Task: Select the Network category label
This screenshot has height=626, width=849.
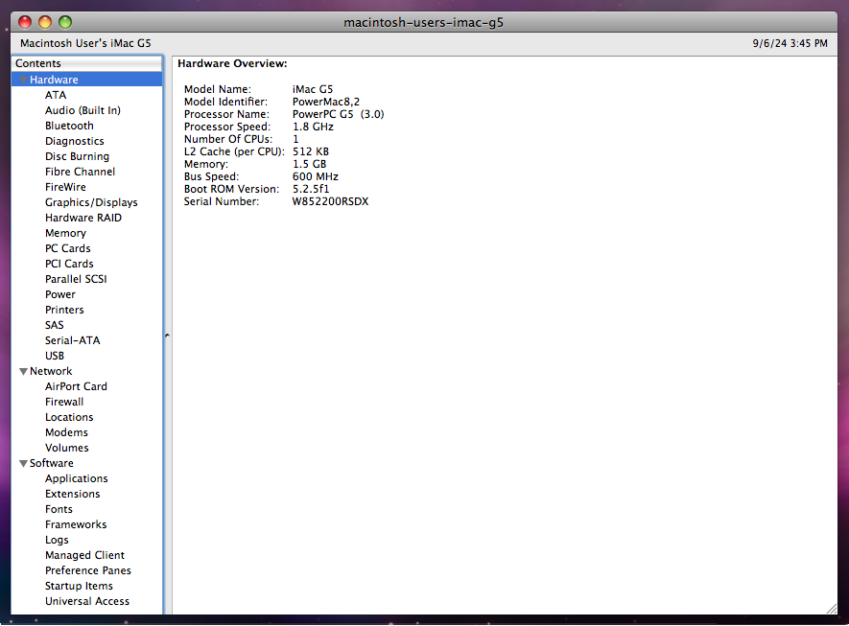Action: click(50, 371)
